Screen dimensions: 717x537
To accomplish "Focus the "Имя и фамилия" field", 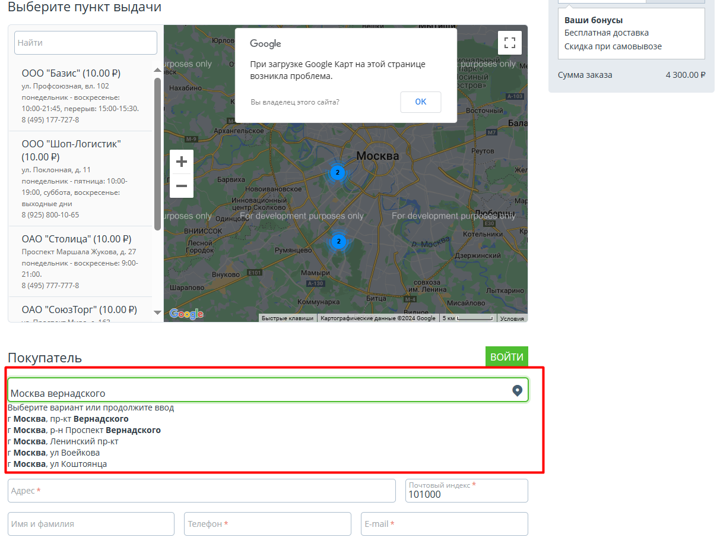I will (x=91, y=524).
